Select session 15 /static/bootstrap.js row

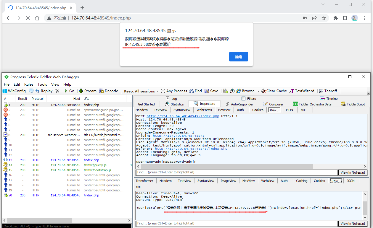(67, 170)
